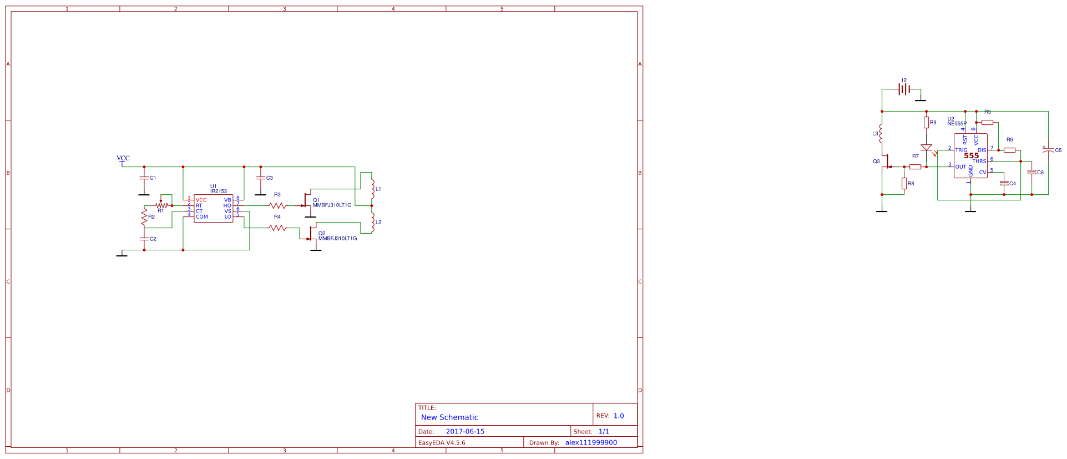
Task: Select the Q2 transistor symbol
Action: 312,233
